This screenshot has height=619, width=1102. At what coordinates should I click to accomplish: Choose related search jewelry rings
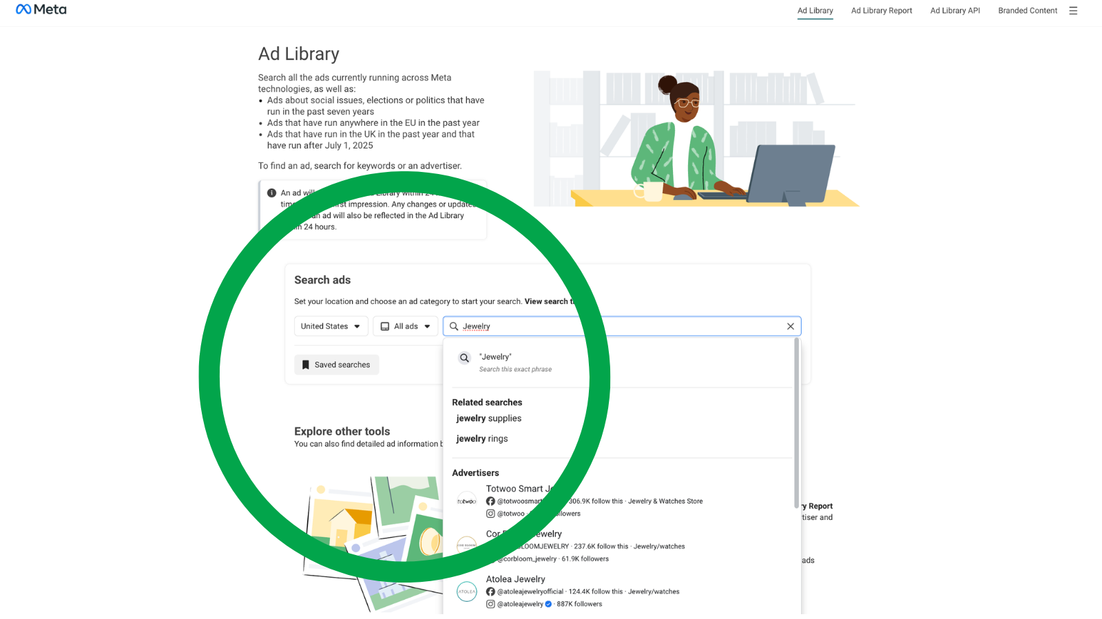tap(482, 439)
